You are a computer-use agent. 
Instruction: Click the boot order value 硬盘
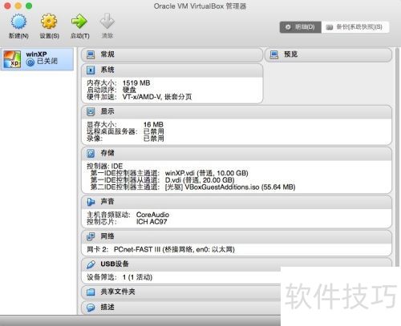click(129, 90)
